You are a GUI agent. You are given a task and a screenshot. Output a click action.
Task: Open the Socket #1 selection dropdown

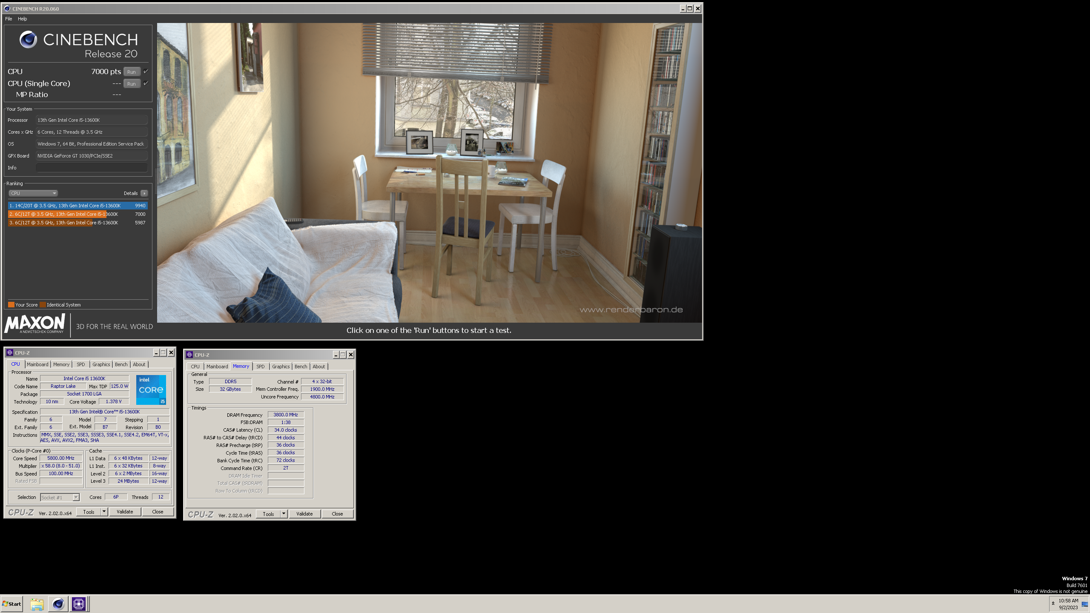pyautogui.click(x=60, y=497)
